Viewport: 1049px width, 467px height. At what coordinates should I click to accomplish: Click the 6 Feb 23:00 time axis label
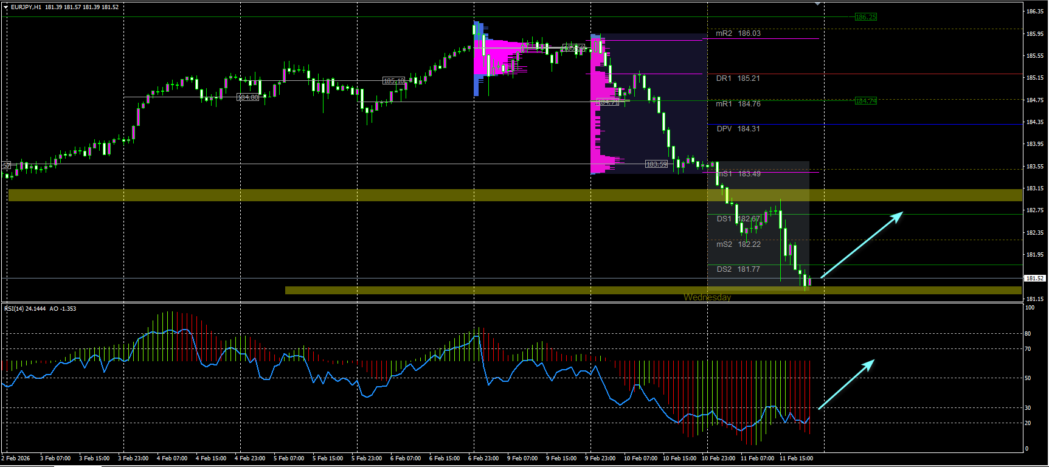[x=483, y=458]
